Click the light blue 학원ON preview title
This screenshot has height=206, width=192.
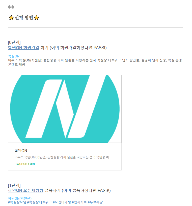[x=14, y=56]
